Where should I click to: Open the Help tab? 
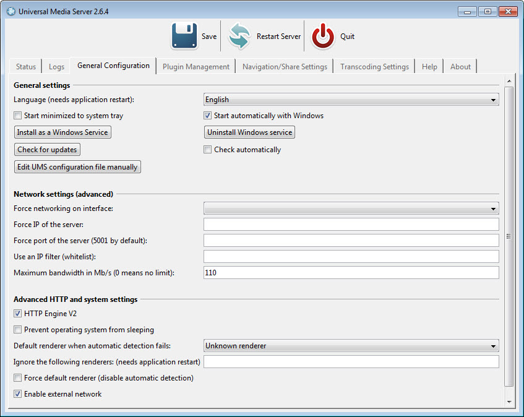[x=429, y=66]
